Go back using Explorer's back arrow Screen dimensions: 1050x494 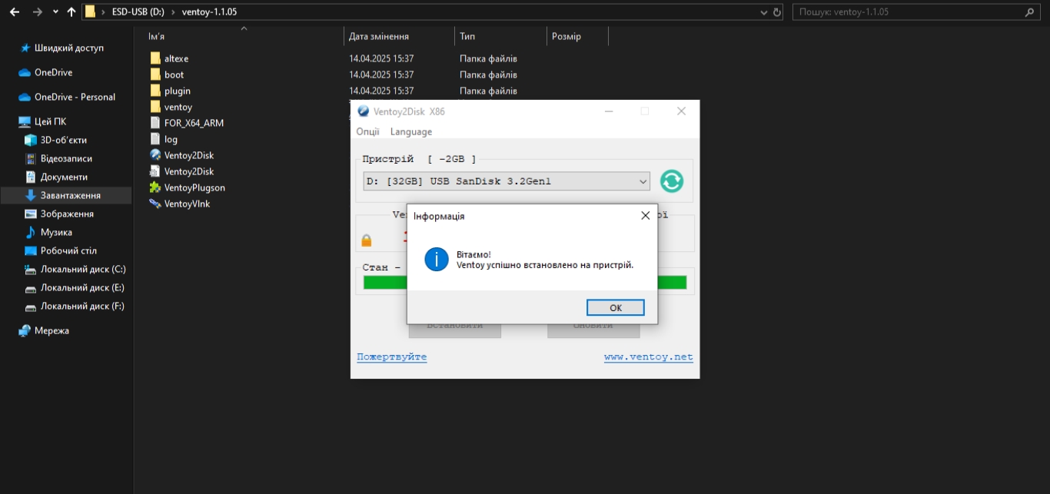coord(14,12)
